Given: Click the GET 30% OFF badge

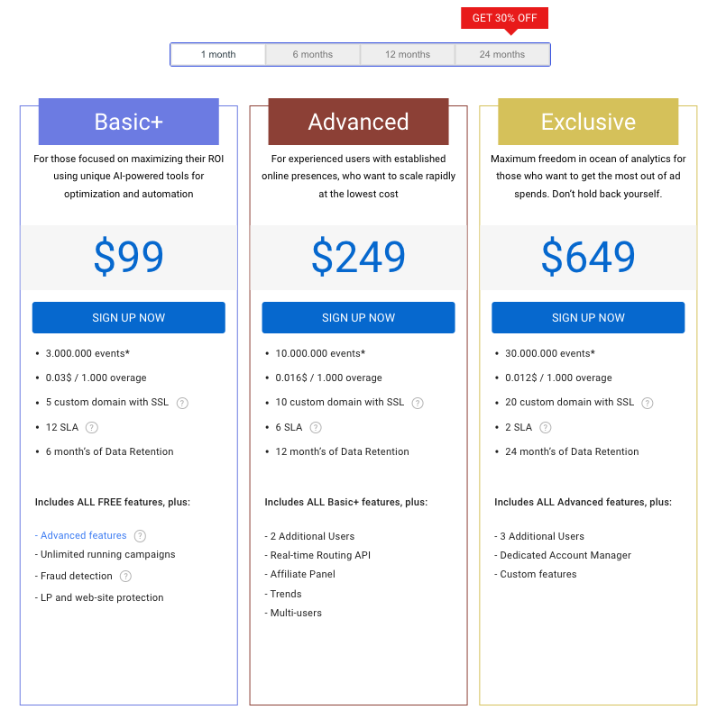Looking at the screenshot, I should click(504, 18).
